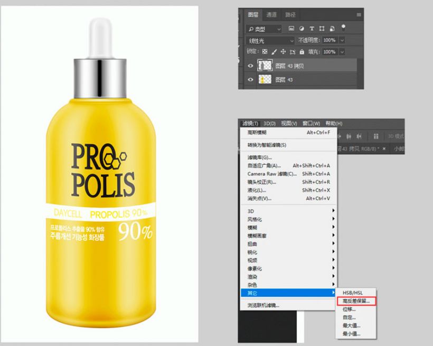Choose 自适应广角(A)... menu item
Image resolution: width=433 pixels, height=346 pixels.
pos(288,165)
